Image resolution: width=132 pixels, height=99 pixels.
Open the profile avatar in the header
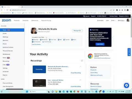(x=128, y=20)
